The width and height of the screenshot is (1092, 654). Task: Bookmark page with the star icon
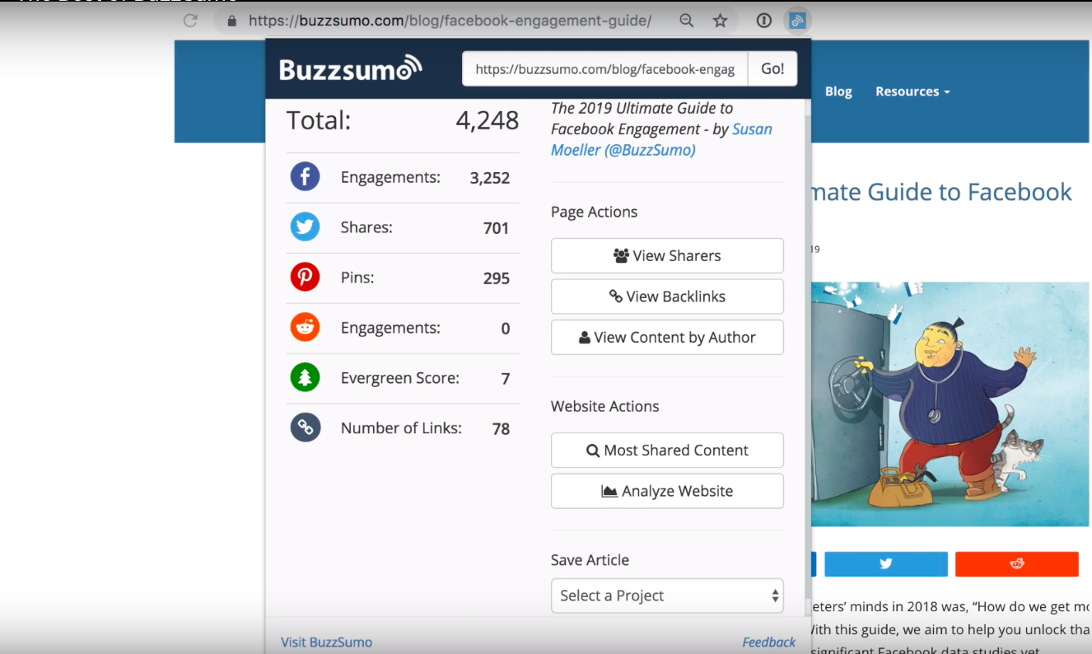(x=721, y=21)
